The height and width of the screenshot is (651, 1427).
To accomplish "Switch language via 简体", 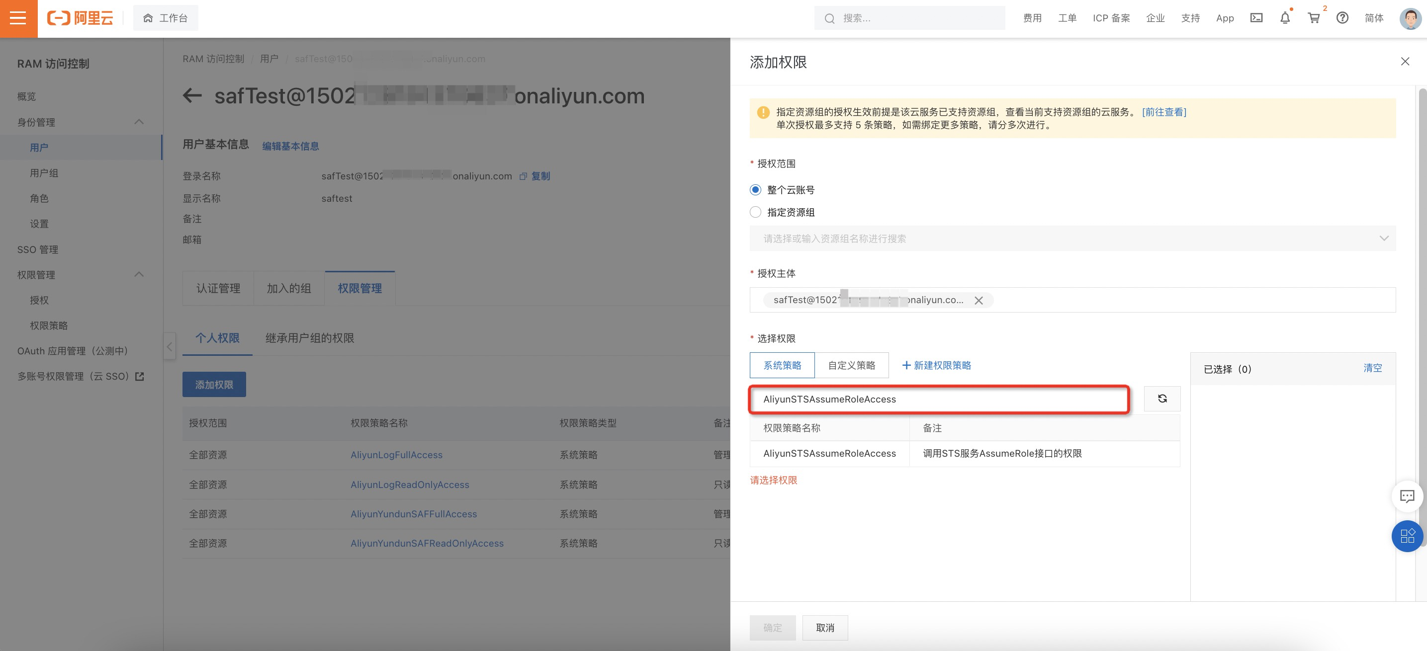I will [1374, 18].
